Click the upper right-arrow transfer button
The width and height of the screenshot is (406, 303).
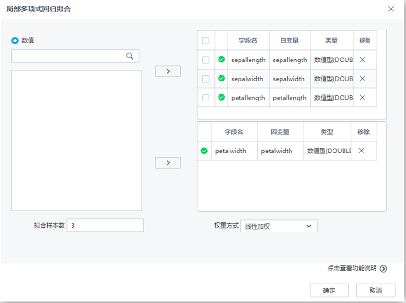pyautogui.click(x=167, y=71)
